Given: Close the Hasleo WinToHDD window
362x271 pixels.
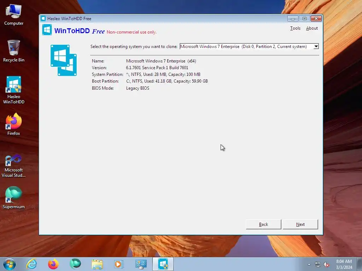Looking at the screenshot, I should click(316, 19).
